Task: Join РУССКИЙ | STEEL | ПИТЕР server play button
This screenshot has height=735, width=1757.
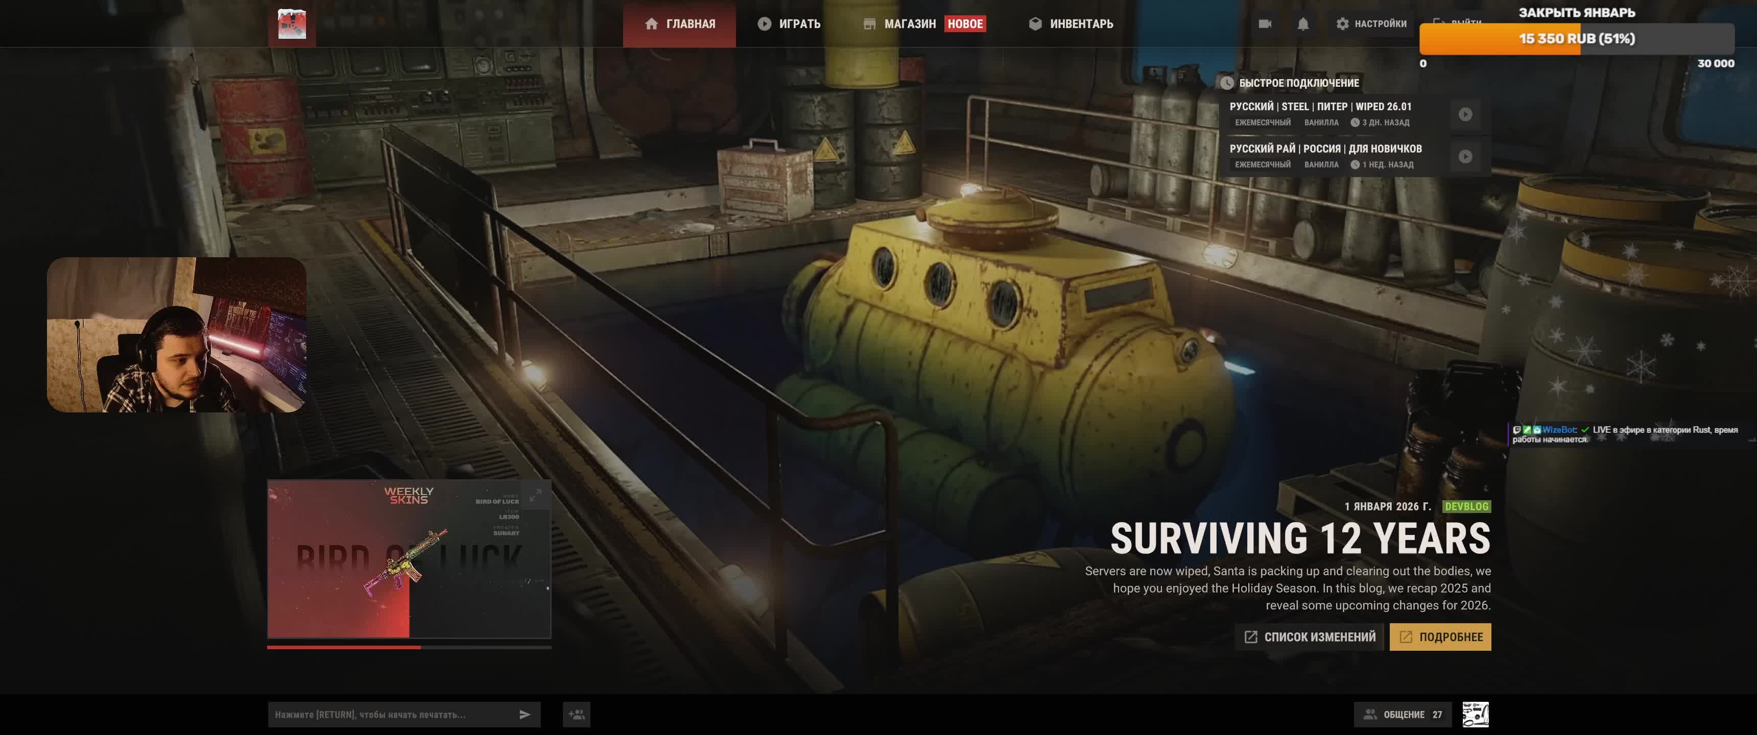Action: click(1465, 114)
